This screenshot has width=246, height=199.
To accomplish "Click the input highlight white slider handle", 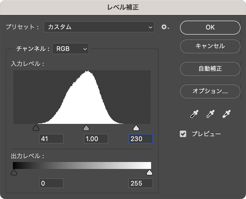I will pos(136,128).
